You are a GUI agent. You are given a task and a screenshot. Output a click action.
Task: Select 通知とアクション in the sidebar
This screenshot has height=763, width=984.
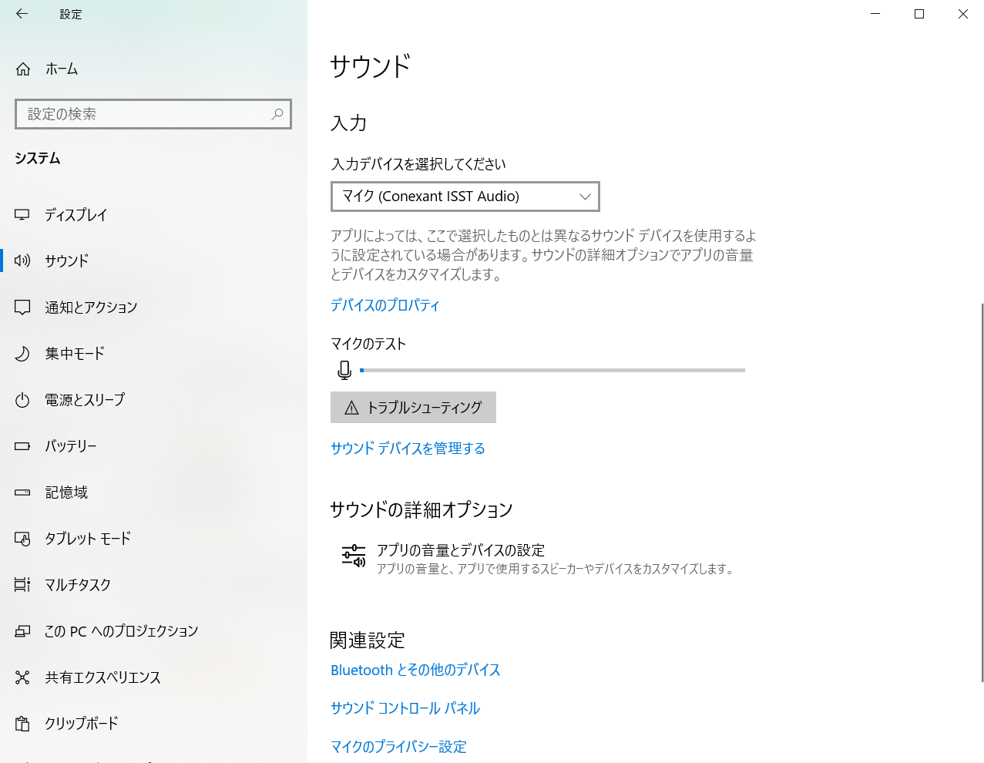[153, 307]
